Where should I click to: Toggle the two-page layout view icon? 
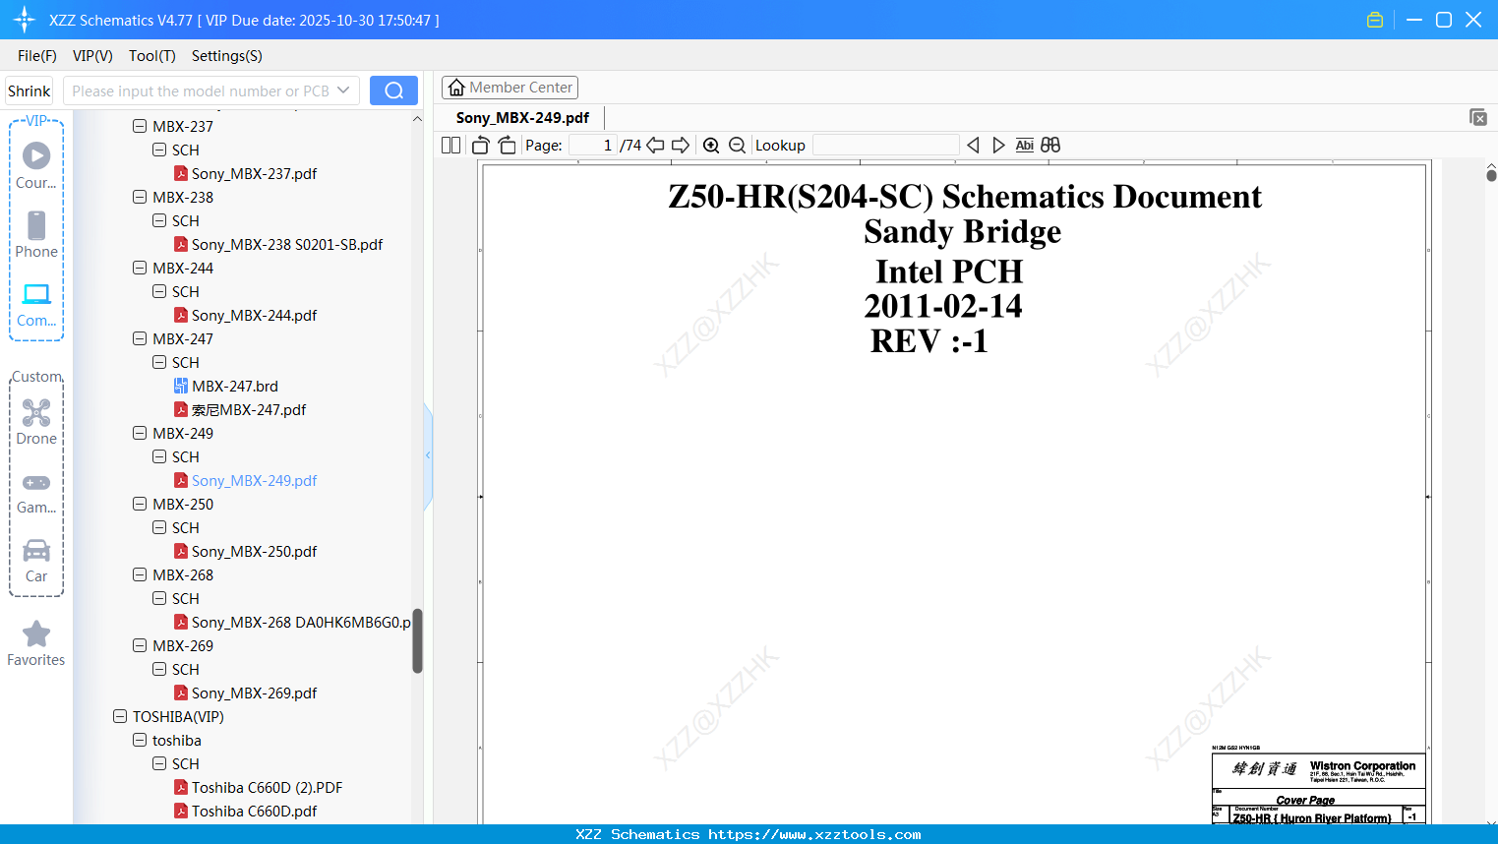click(450, 146)
